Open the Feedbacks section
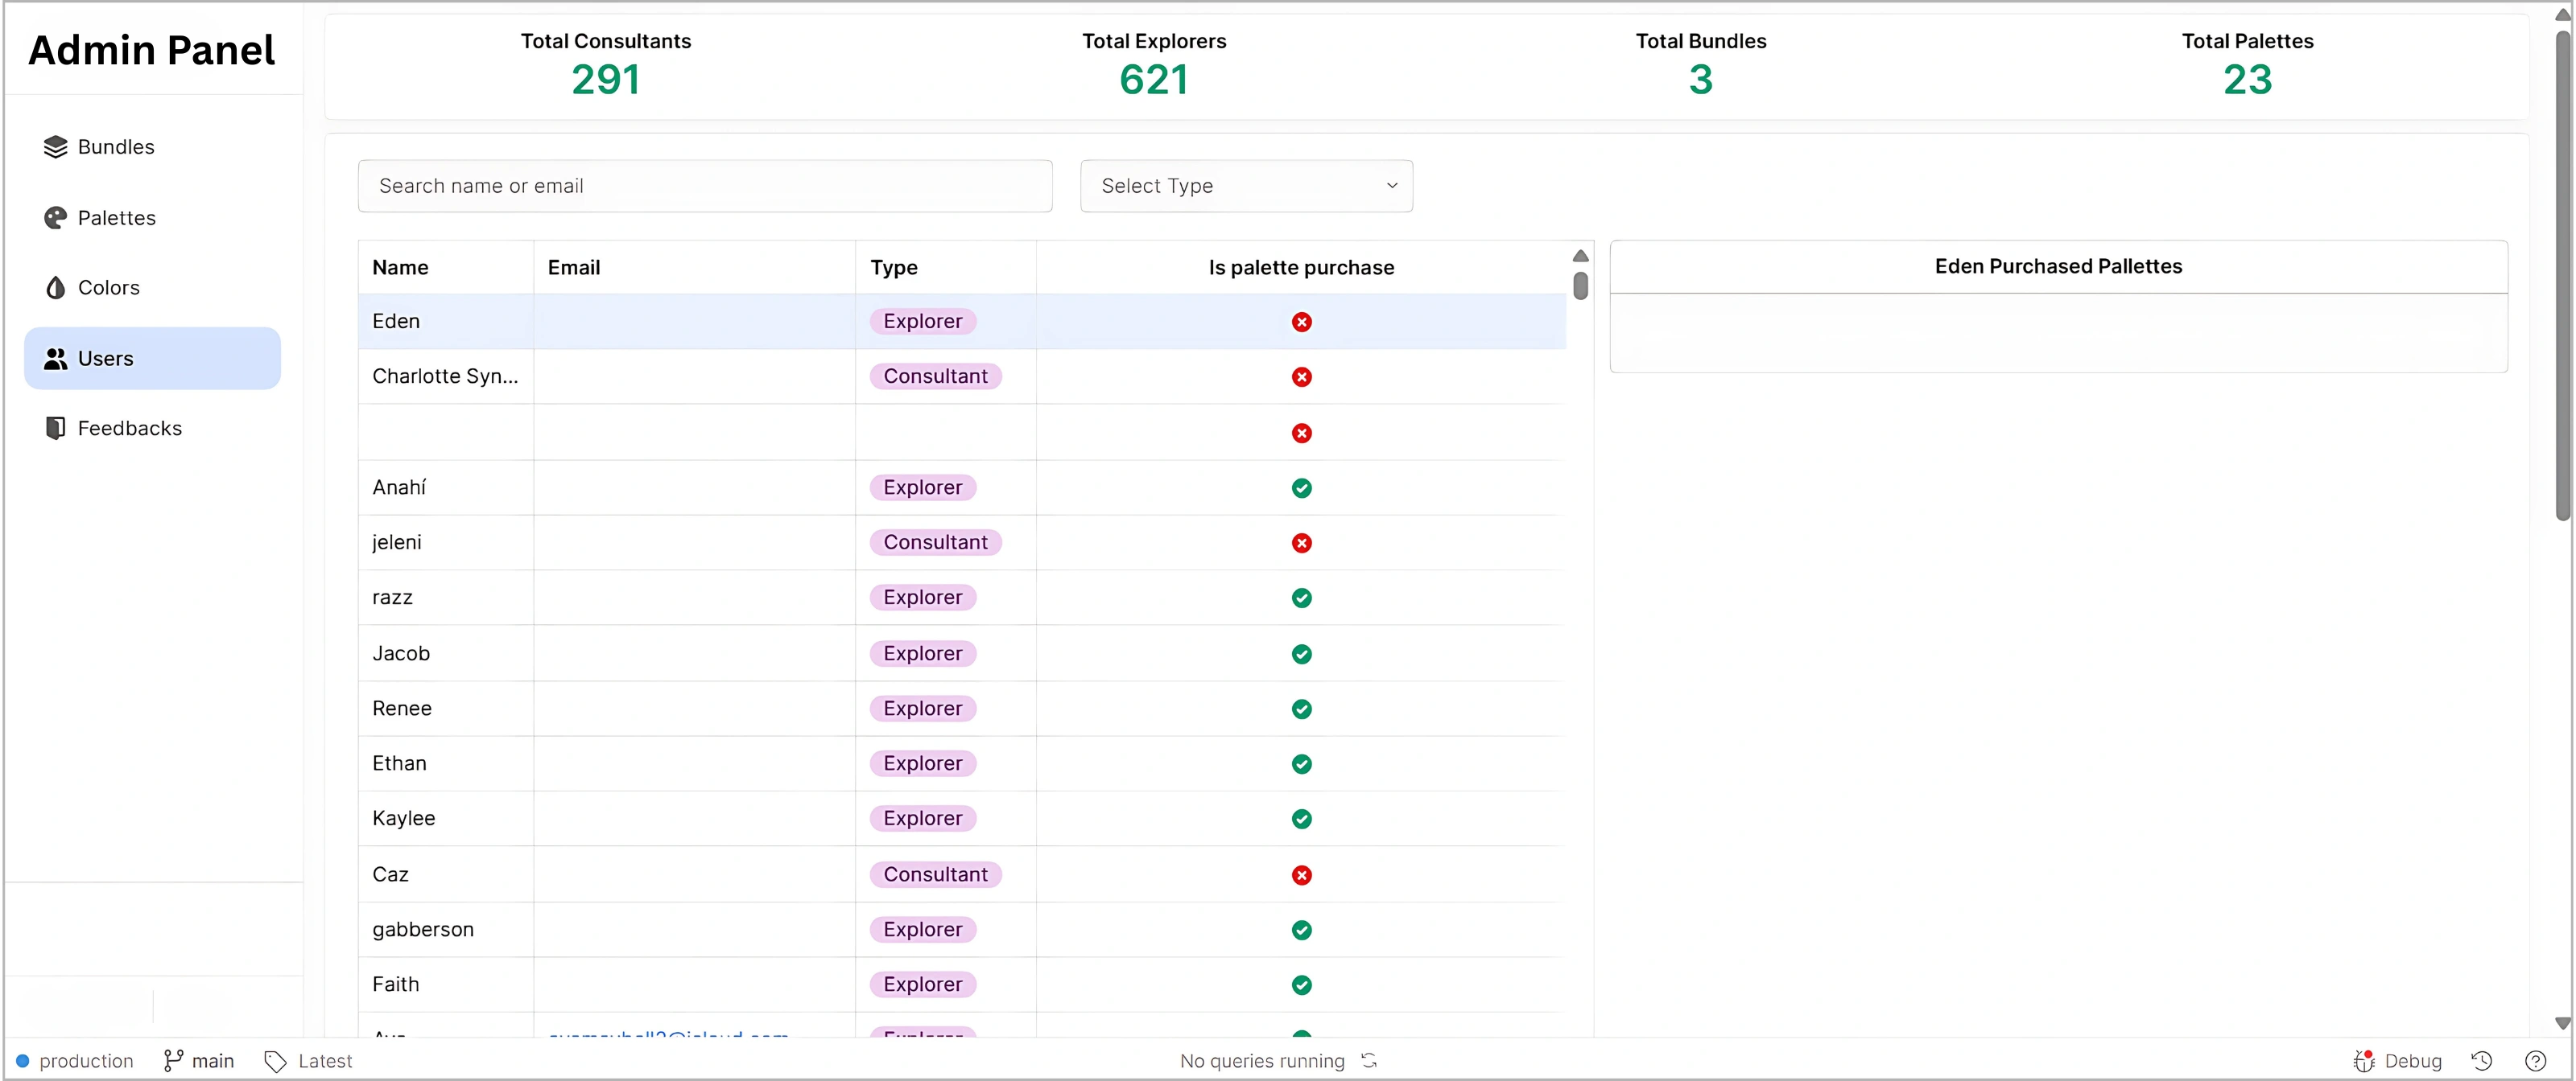Image resolution: width=2576 pixels, height=1081 pixels. pyautogui.click(x=129, y=429)
